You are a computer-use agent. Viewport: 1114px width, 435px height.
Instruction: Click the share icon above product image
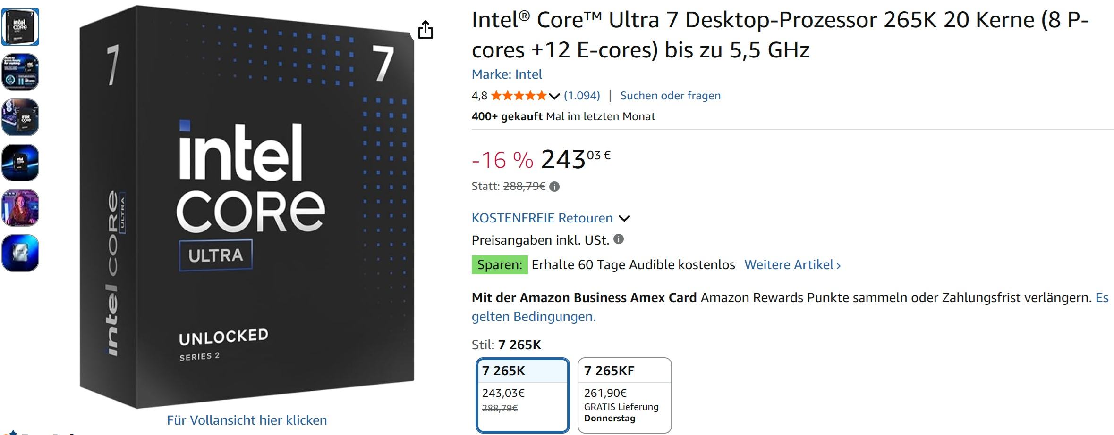[425, 30]
